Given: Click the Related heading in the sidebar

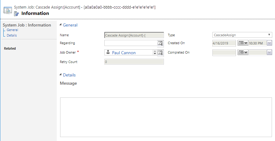Looking at the screenshot, I should [x=10, y=48].
